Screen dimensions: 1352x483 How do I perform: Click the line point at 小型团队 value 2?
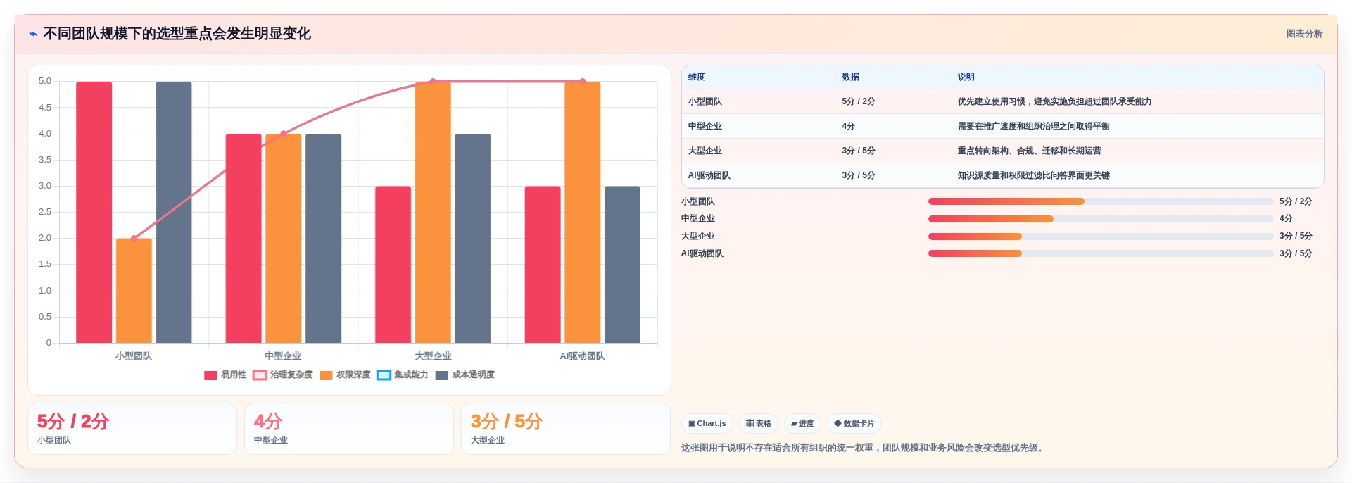(134, 238)
